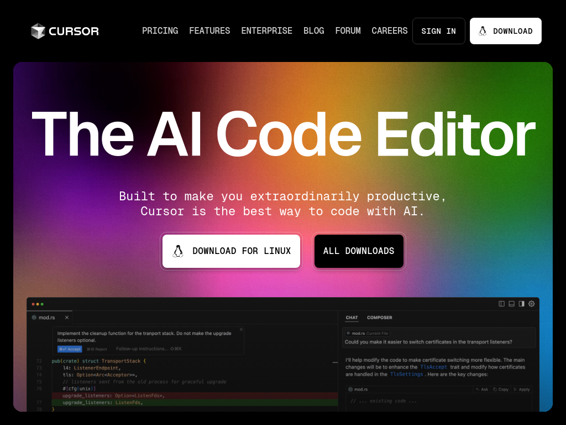Viewport: 566px width, 425px height.
Task: Click the Linux penguin icon in the header
Action: coord(483,31)
